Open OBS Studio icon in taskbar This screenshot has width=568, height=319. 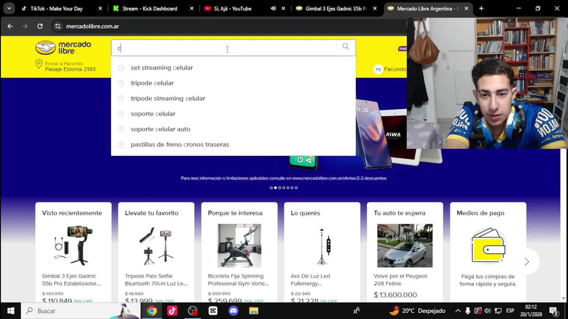193,311
